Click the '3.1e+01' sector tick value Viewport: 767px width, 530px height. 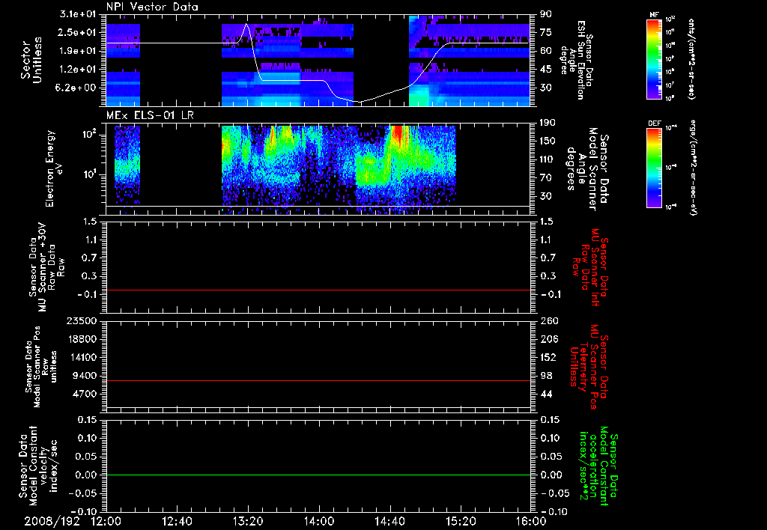tap(78, 14)
